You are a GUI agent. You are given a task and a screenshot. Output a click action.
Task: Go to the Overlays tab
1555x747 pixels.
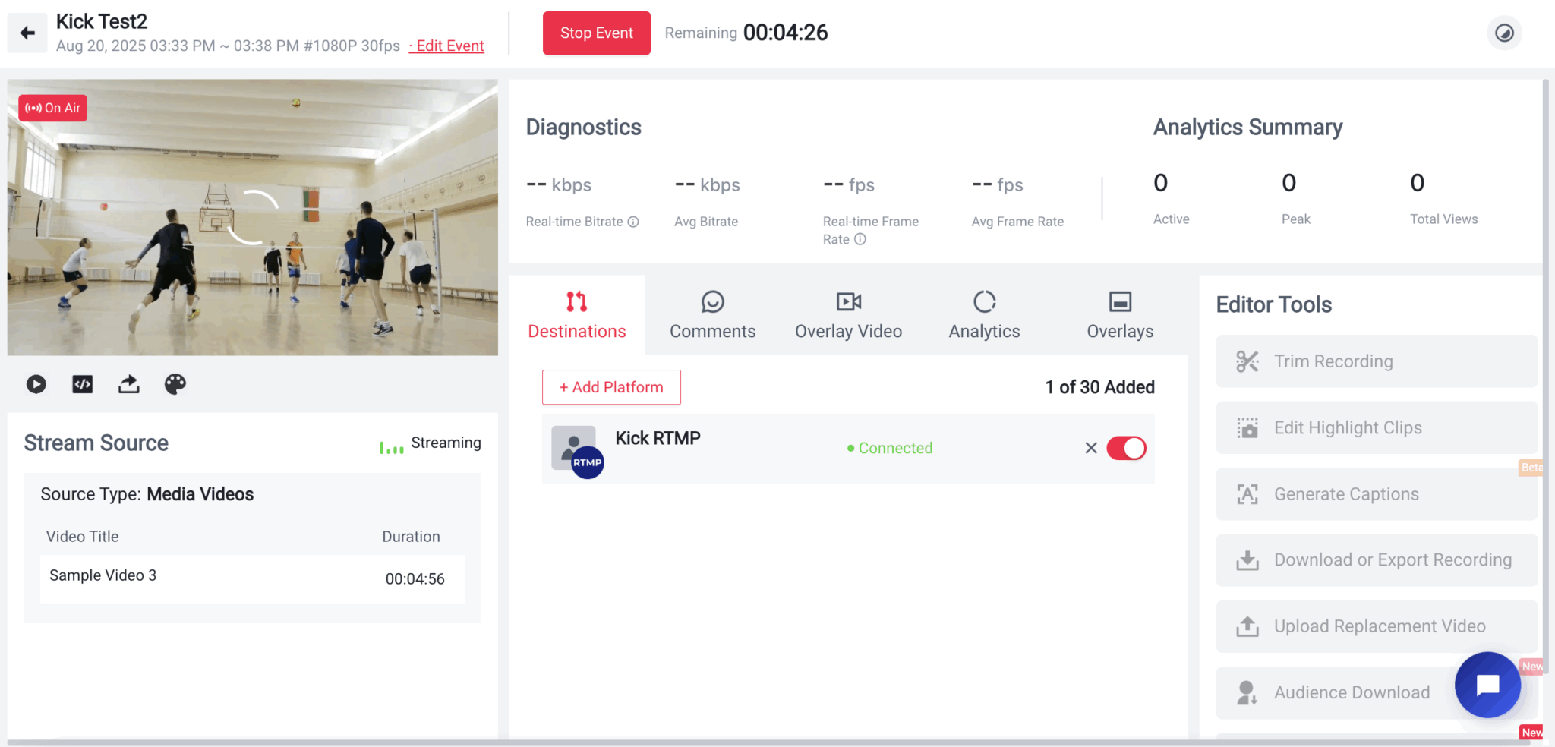pos(1119,315)
